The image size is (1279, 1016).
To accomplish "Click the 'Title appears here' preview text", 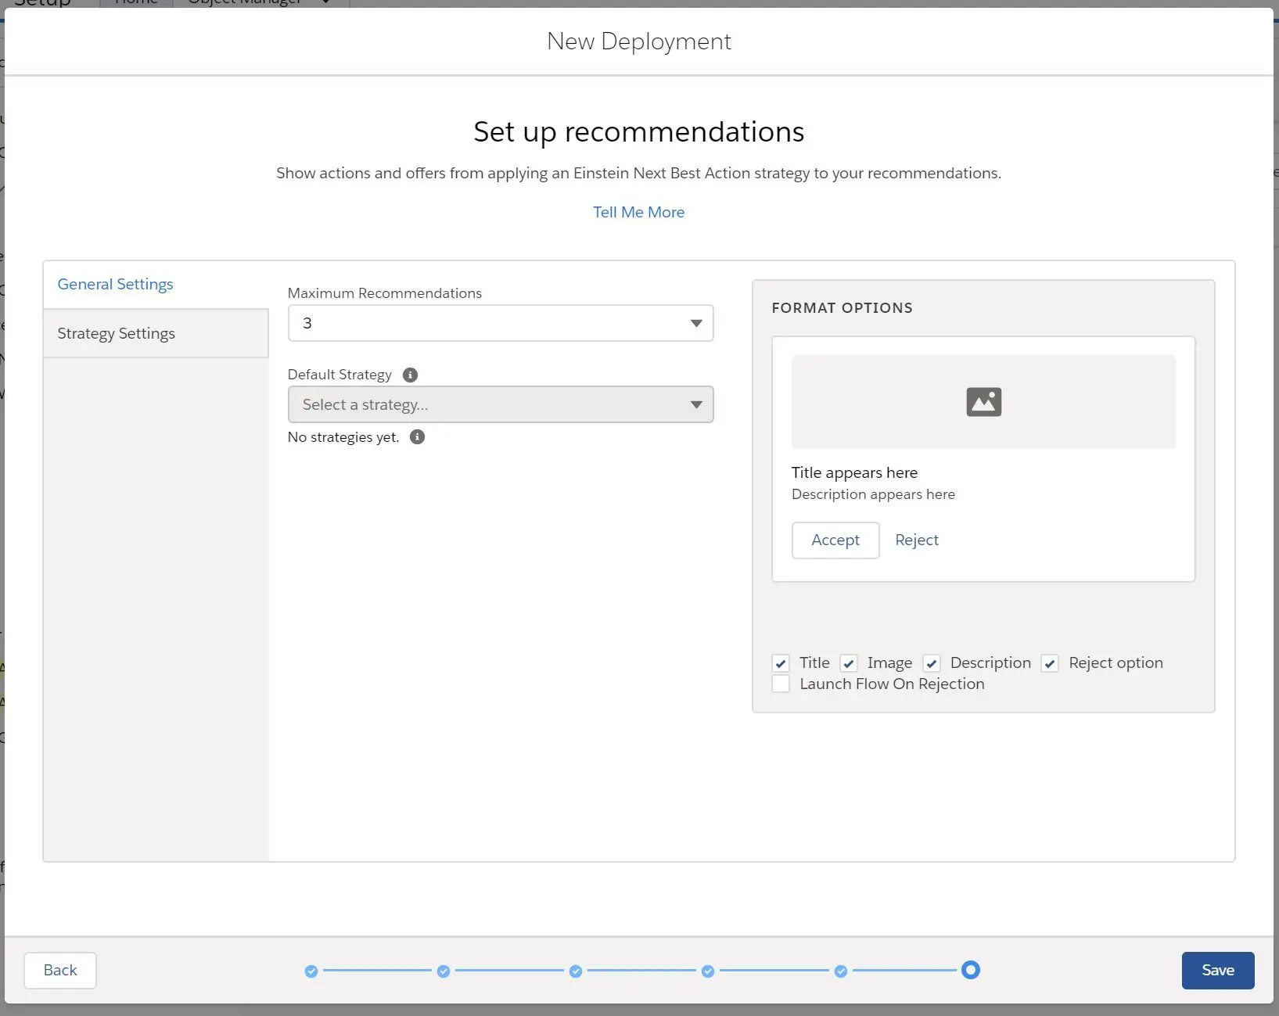I will pos(854,472).
